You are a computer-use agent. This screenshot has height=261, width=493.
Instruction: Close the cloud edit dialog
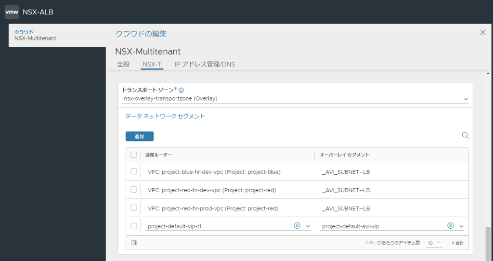click(x=483, y=33)
